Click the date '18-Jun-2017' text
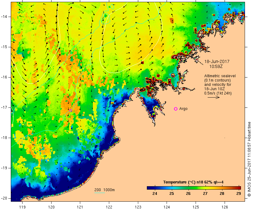Screen dimensions: 253x210 217,61
